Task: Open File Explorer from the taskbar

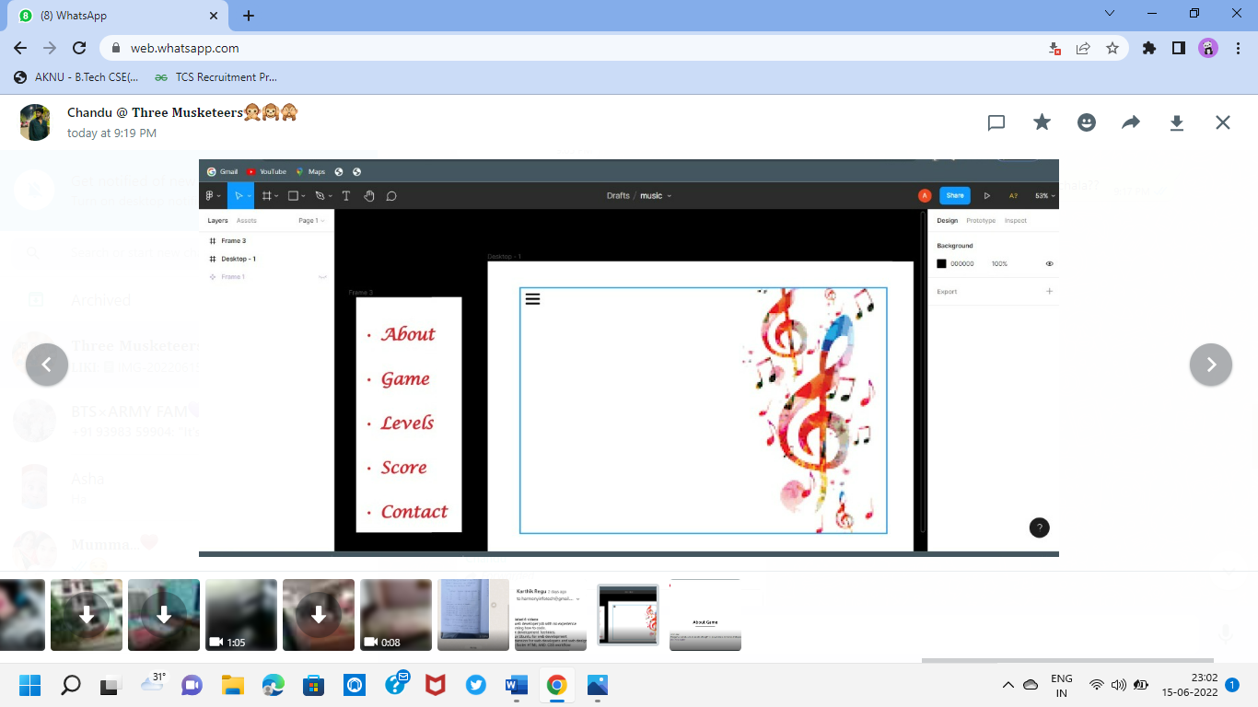Action: click(x=232, y=685)
